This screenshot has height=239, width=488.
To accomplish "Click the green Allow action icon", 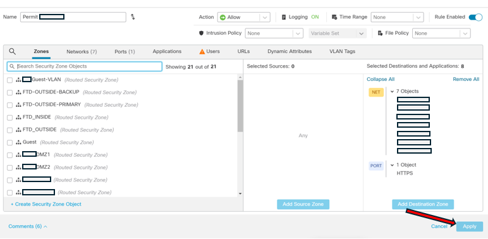I will (x=223, y=18).
